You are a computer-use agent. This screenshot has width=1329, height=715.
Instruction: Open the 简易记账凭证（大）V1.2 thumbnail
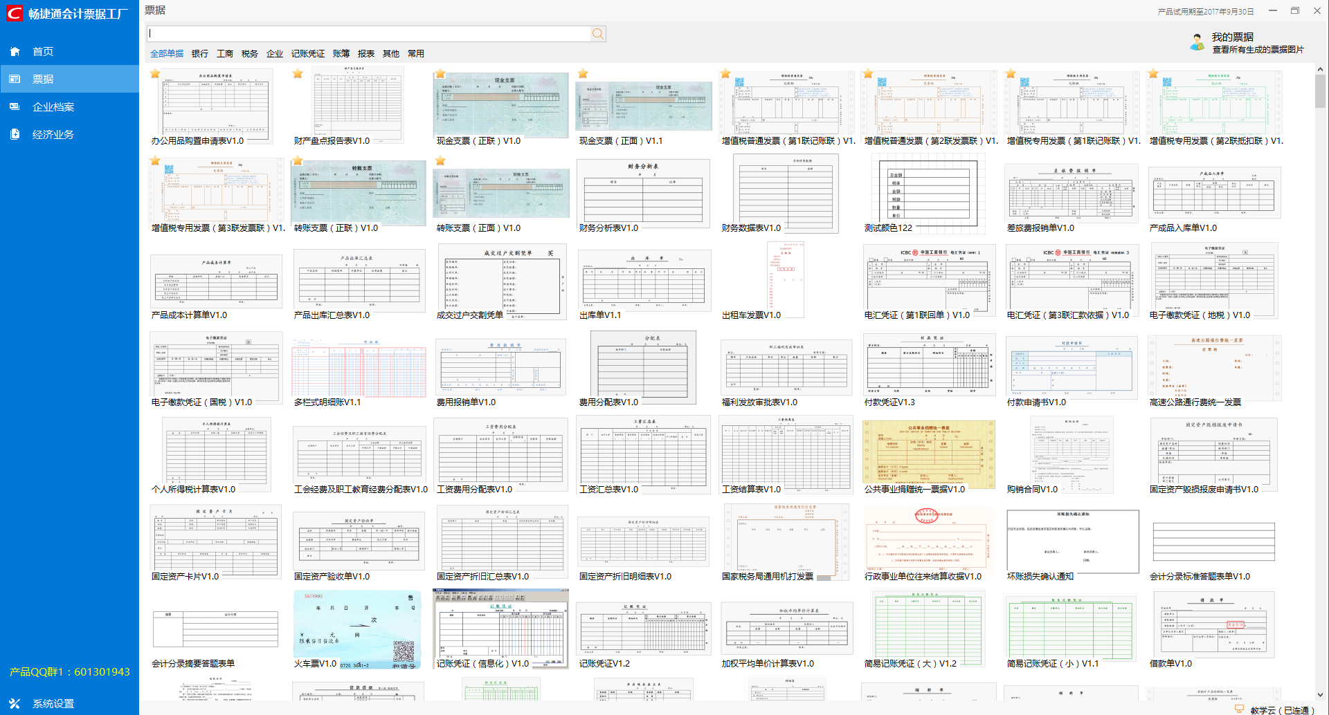pyautogui.click(x=929, y=630)
